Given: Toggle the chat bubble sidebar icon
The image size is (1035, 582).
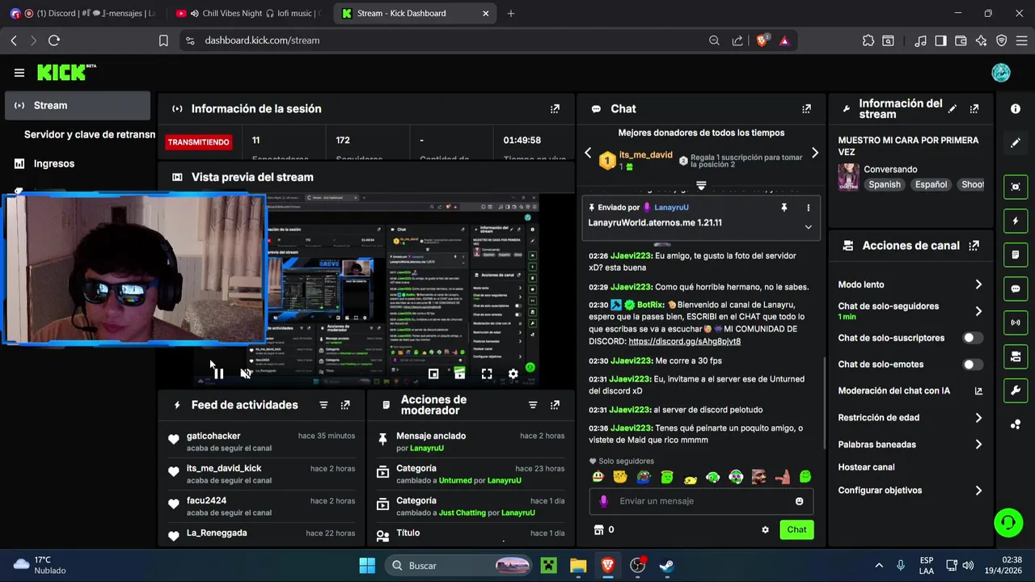Looking at the screenshot, I should coord(1016,289).
